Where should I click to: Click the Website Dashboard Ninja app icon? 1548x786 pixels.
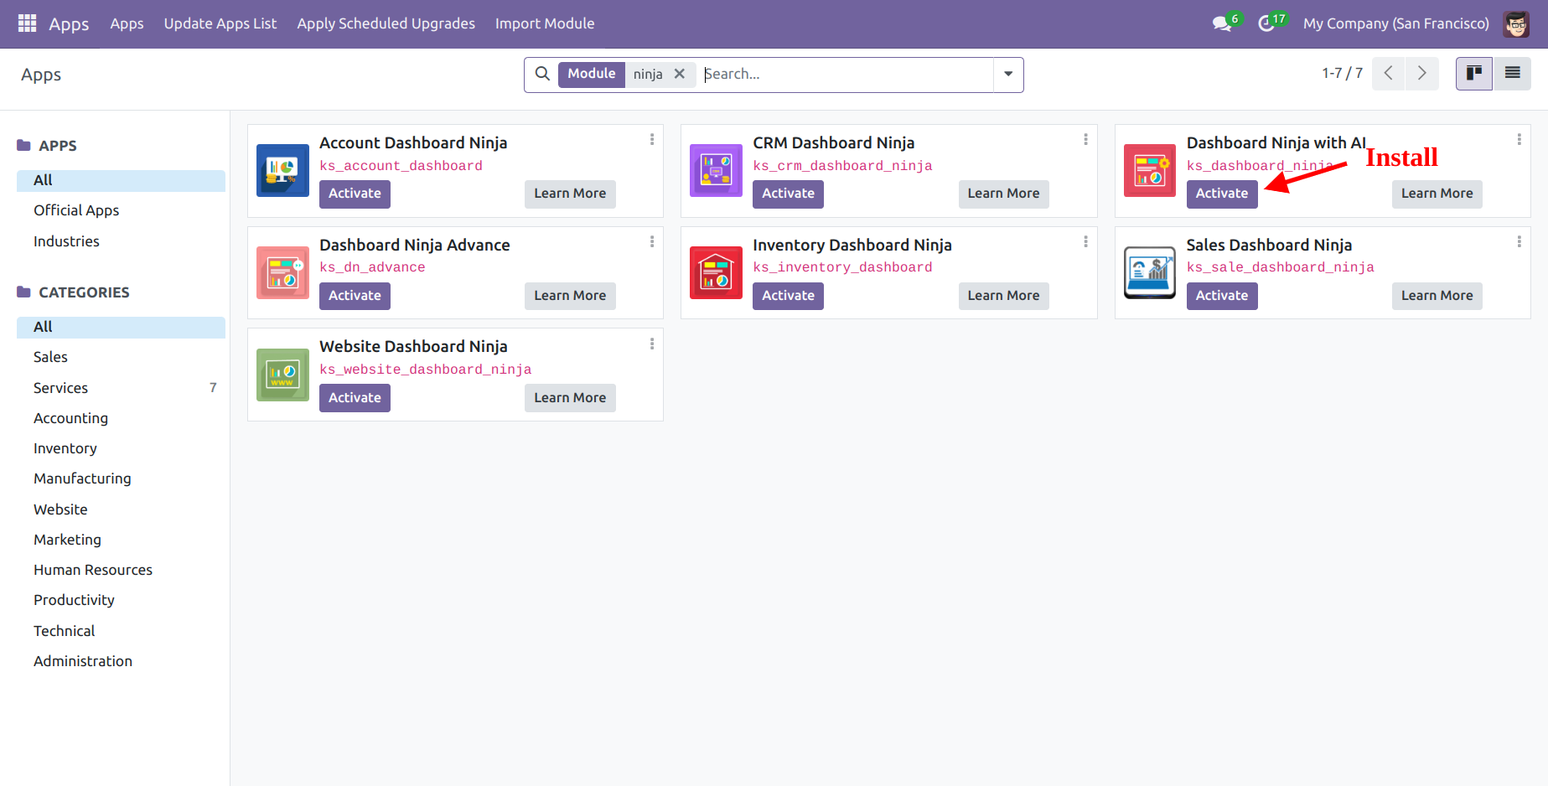click(282, 375)
